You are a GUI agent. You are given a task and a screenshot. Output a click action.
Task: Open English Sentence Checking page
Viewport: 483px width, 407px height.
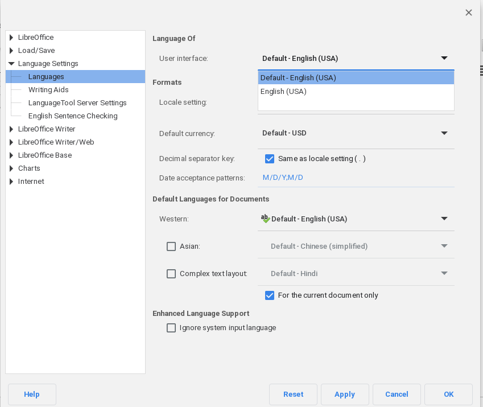click(73, 116)
